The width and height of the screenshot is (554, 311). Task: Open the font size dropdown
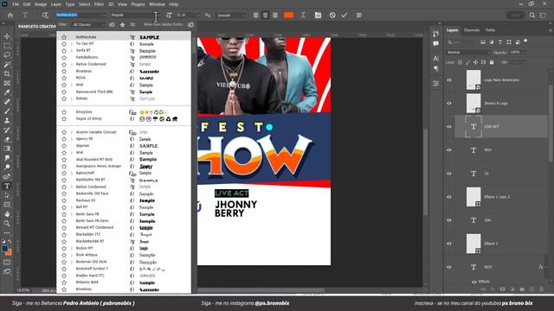coord(197,16)
